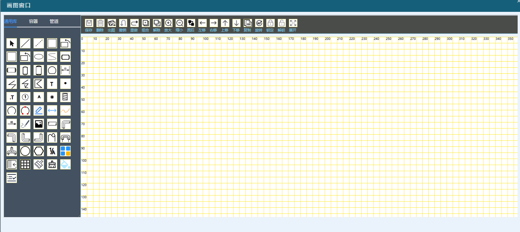Export the drawing with the 出图 icon

[x=112, y=23]
